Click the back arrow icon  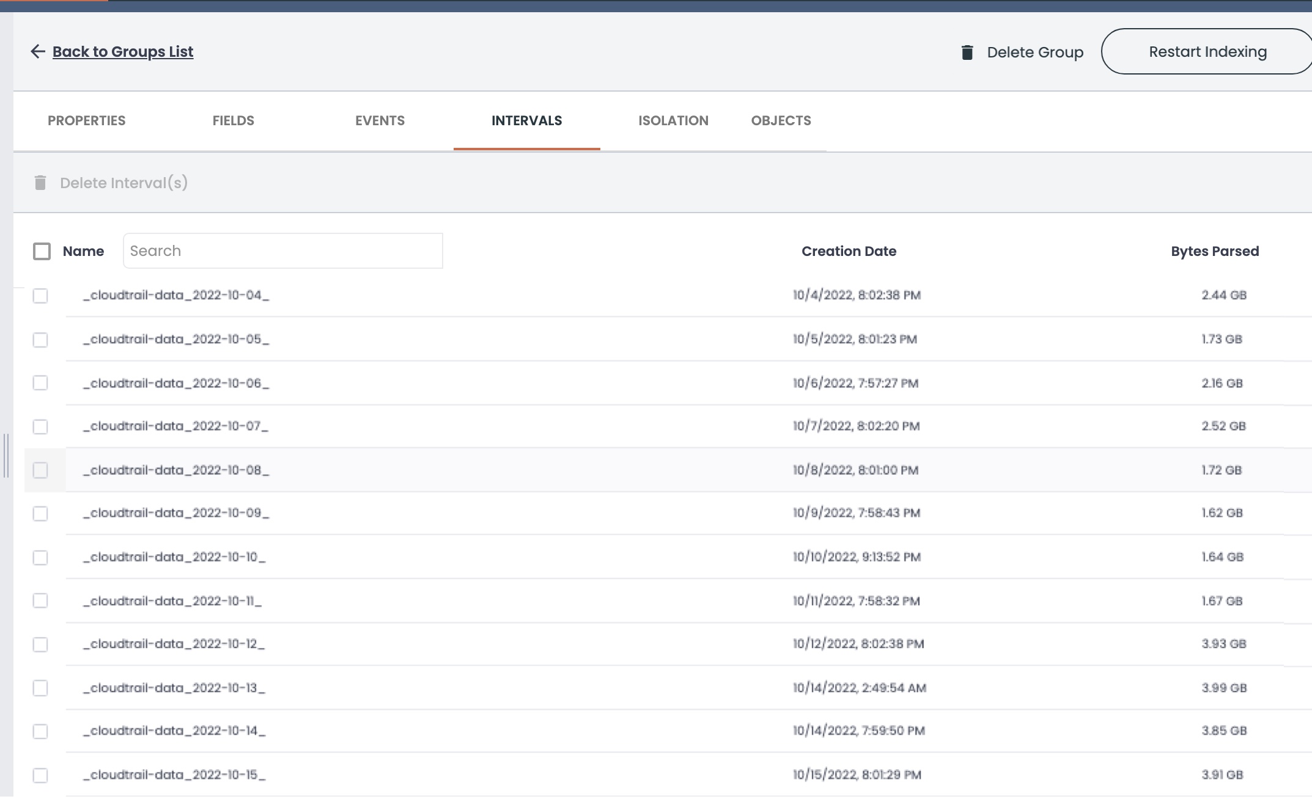38,51
